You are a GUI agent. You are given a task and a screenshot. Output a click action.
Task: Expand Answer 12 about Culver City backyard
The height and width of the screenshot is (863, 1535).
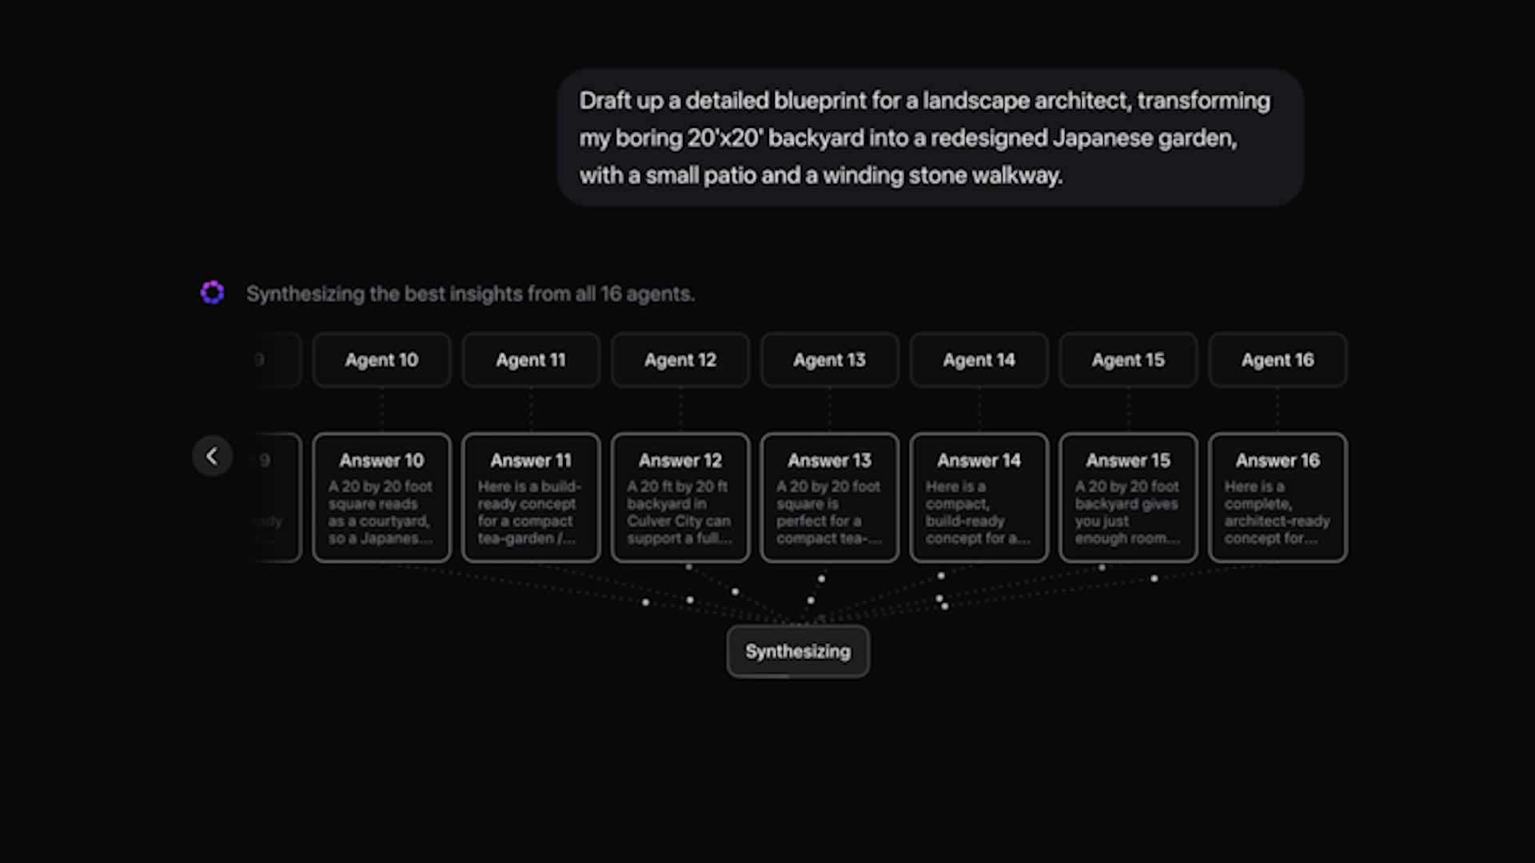(x=680, y=498)
